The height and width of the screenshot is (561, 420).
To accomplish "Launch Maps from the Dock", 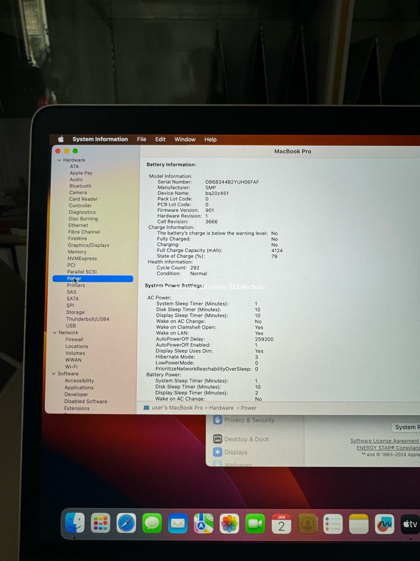I will [x=204, y=523].
